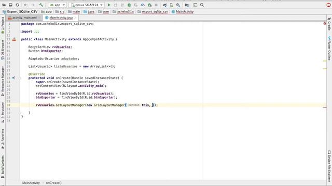Open Search Everywhere magnifier icon

click(202, 5)
